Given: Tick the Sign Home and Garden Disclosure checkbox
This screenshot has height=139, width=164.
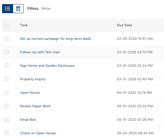Looking at the screenshot, I should point(7,65).
